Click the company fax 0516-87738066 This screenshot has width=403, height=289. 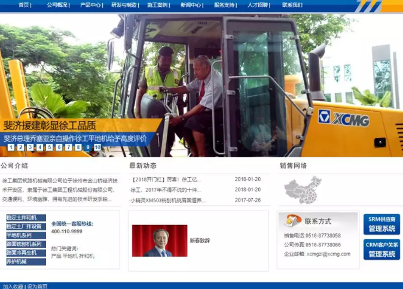[323, 245]
